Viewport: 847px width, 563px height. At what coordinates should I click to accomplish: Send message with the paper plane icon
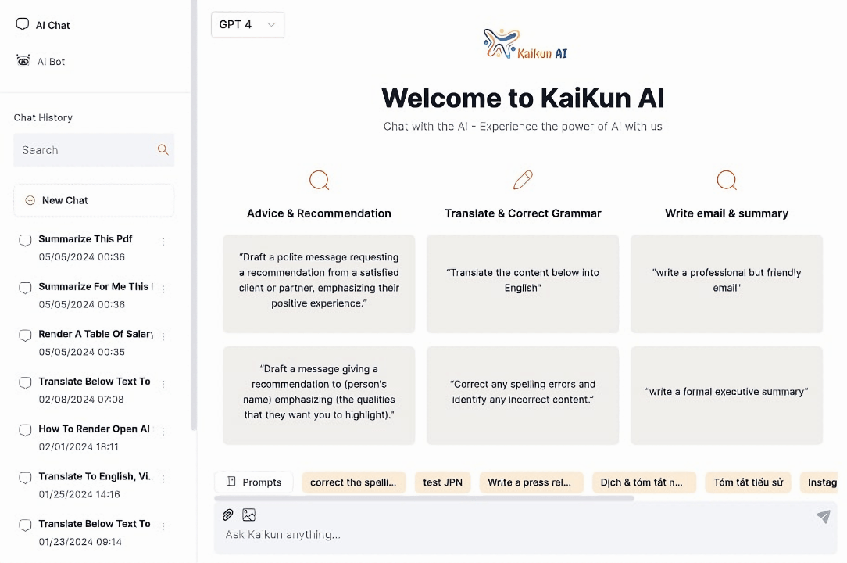(x=824, y=517)
